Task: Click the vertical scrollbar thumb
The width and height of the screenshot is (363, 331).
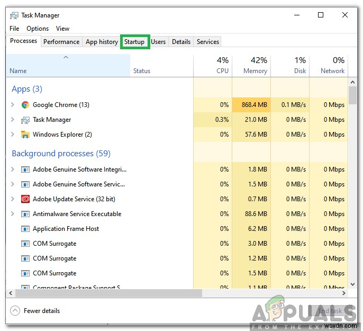Action: coord(352,95)
